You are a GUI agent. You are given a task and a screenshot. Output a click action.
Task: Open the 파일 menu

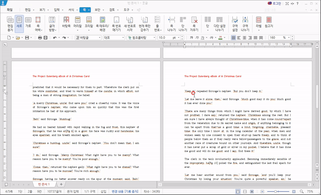click(10, 10)
